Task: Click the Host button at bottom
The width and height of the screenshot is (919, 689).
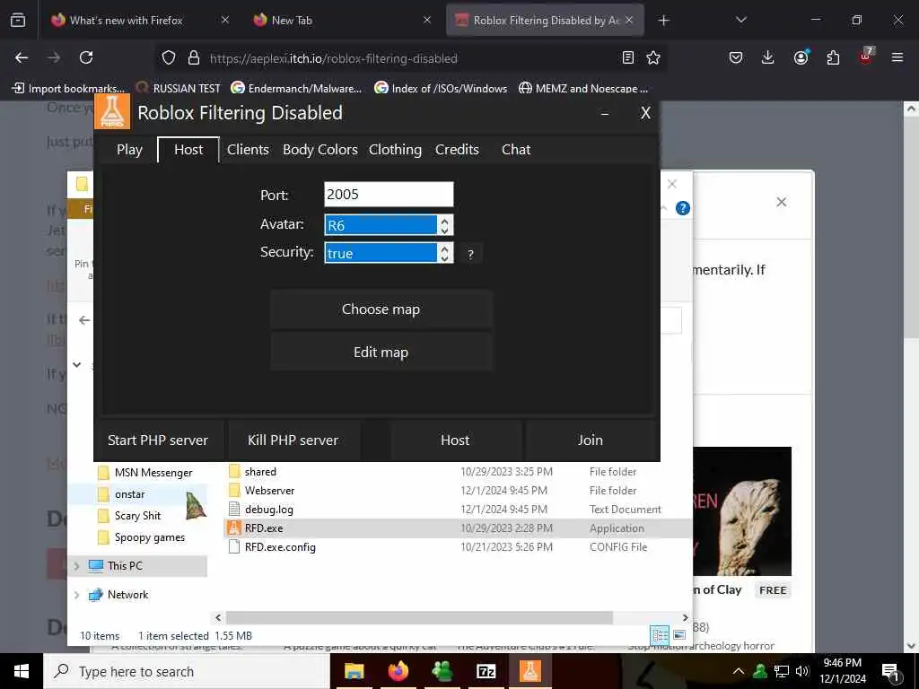Action: [x=455, y=440]
